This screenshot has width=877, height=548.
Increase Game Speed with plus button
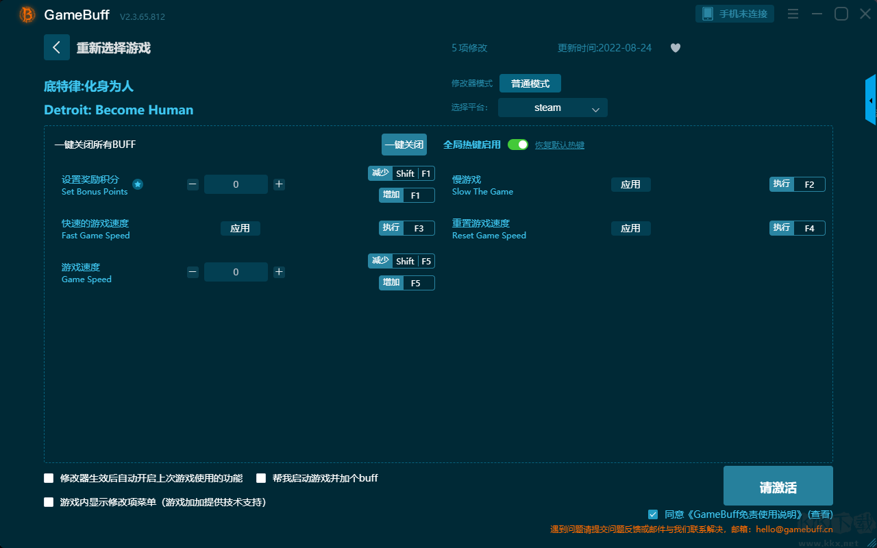279,272
